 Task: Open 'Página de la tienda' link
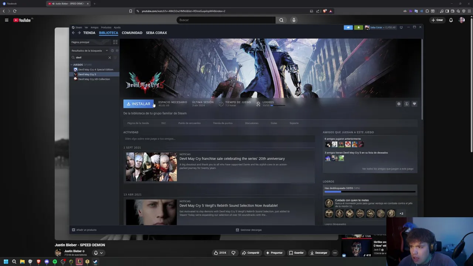[x=138, y=123]
